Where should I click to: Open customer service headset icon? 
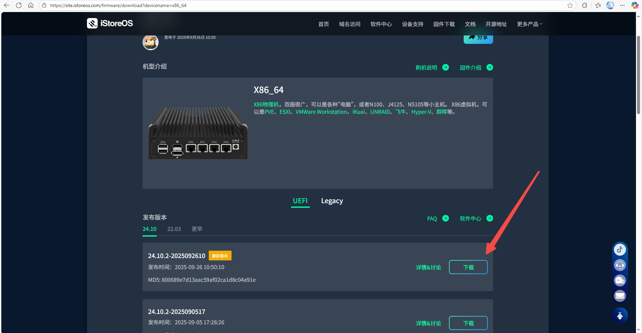coord(620,265)
